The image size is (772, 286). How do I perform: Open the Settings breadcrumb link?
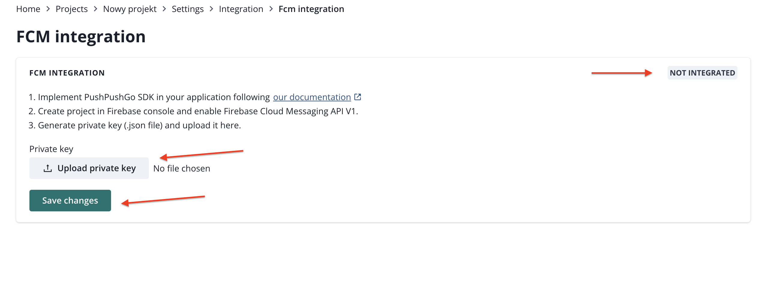188,9
